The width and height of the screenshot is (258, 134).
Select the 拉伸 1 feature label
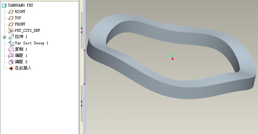[21, 37]
